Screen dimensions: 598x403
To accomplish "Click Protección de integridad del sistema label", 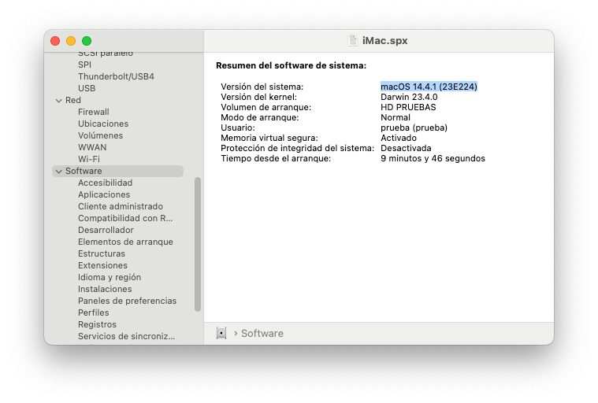I will tap(298, 149).
